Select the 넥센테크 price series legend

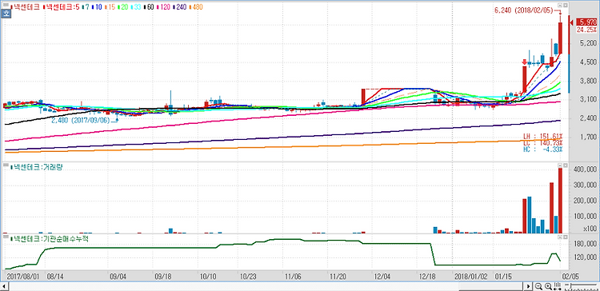point(26,7)
